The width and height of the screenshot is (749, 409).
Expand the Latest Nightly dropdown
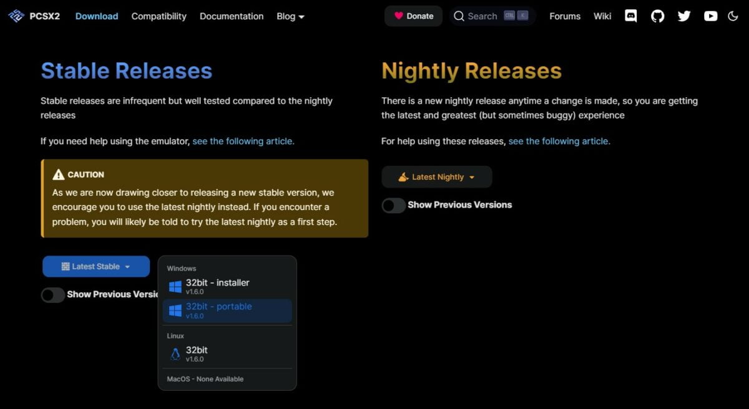tap(437, 177)
